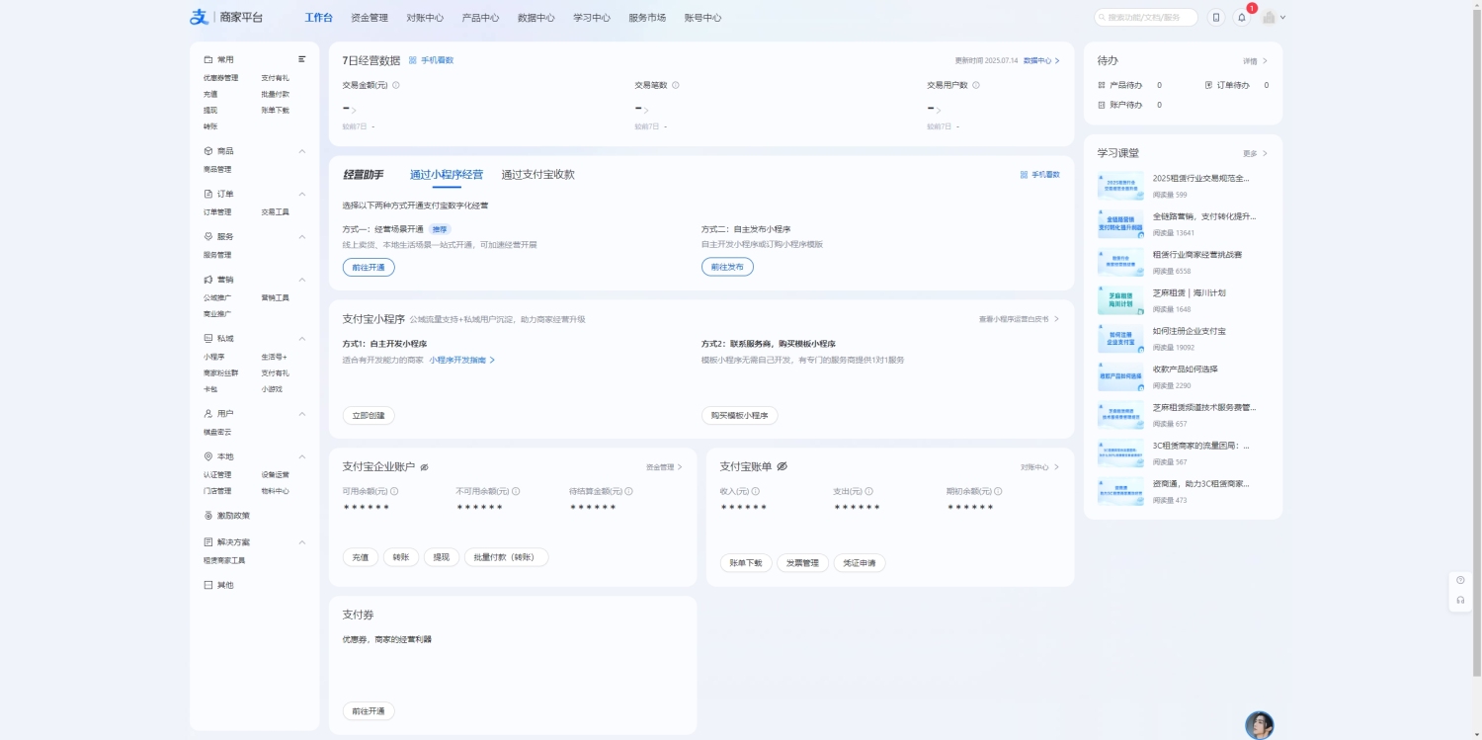
Task: Click the 发票管理 button
Action: click(x=802, y=563)
